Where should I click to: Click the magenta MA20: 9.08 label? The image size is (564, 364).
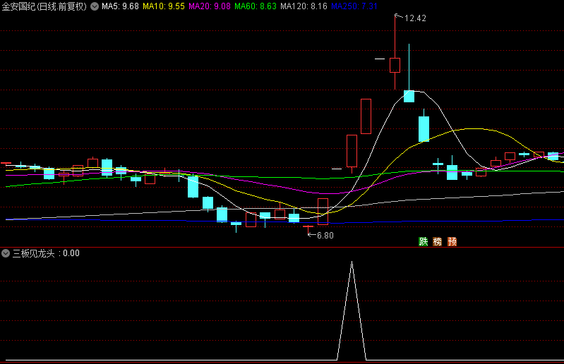210,6
